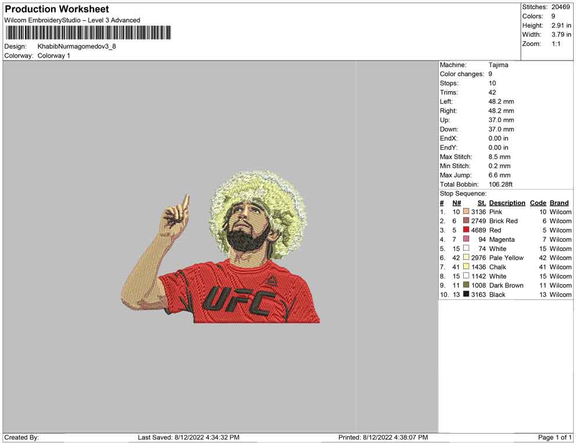Click the Height value 2.91 in
The width and height of the screenshot is (576, 443).
pyautogui.click(x=561, y=26)
